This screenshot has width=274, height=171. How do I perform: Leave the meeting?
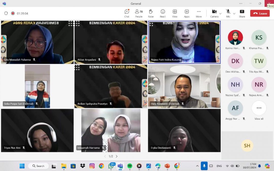[x=260, y=13]
